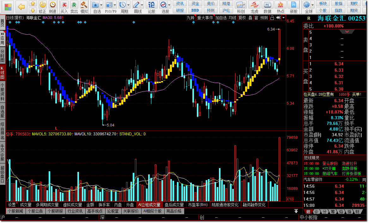This screenshot has height=223, width=369.
Task: Jump to top arrow in news tab bar
Action: 296,211
